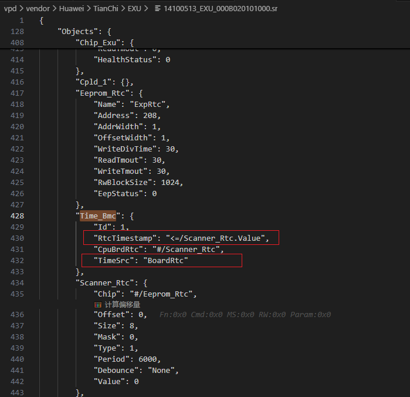Open the vendor breadcrumb segment
The width and height of the screenshot is (410, 397).
pos(38,8)
